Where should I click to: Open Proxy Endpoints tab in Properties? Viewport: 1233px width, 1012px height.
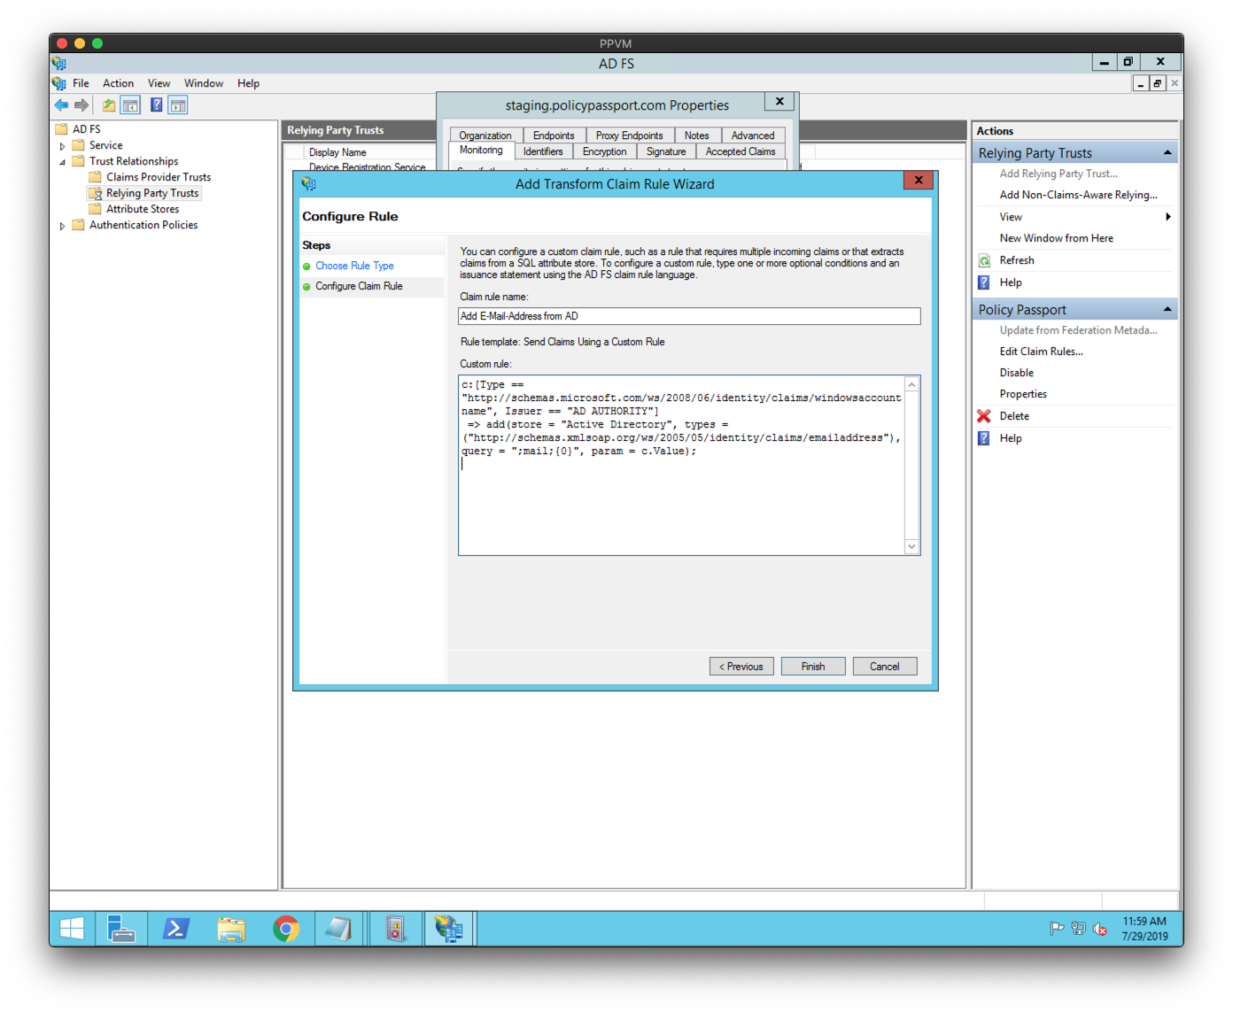pyautogui.click(x=629, y=135)
